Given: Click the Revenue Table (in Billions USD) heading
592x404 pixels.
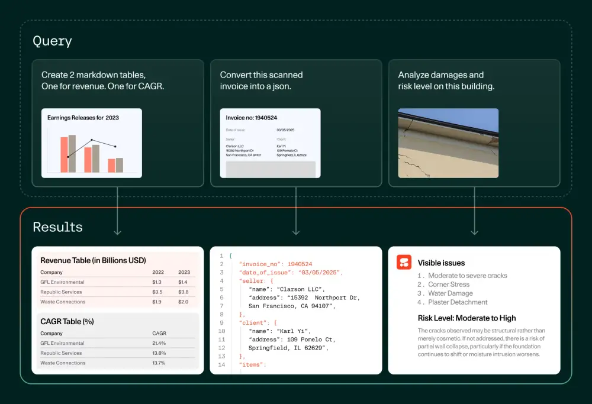Looking at the screenshot, I should coord(93,260).
